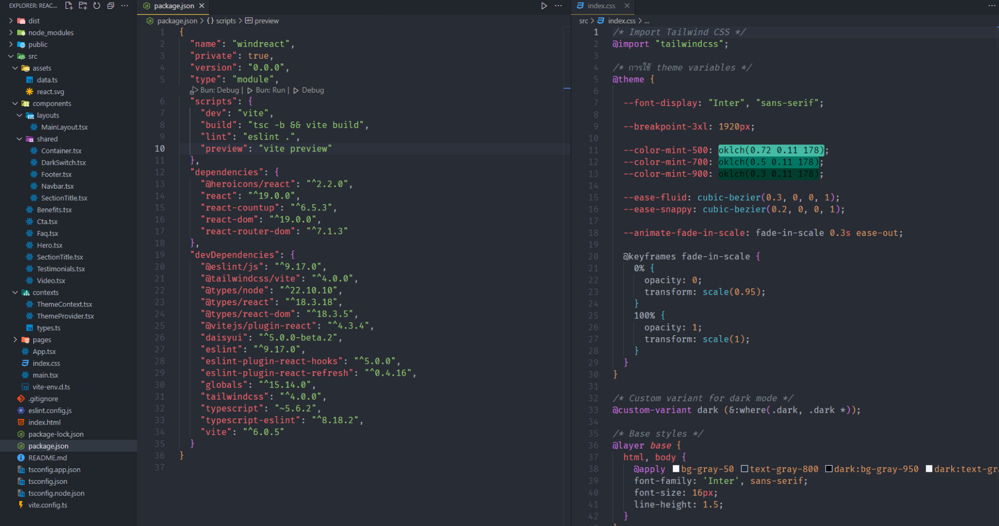Click README.md info icon
The width and height of the screenshot is (999, 526).
[x=21, y=458]
